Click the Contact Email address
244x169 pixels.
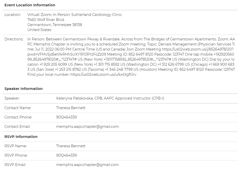tap(87, 127)
